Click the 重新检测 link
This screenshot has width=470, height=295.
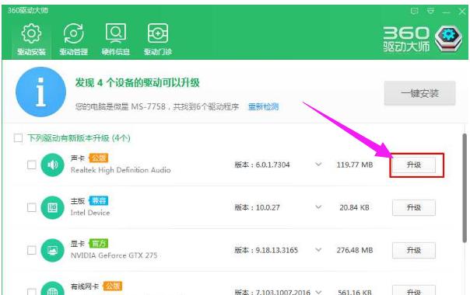coord(263,106)
